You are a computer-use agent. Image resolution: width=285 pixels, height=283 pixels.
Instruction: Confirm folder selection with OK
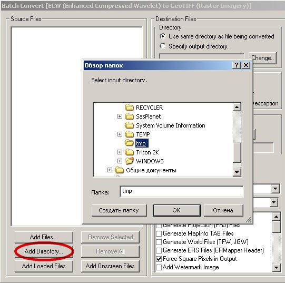pyautogui.click(x=177, y=210)
